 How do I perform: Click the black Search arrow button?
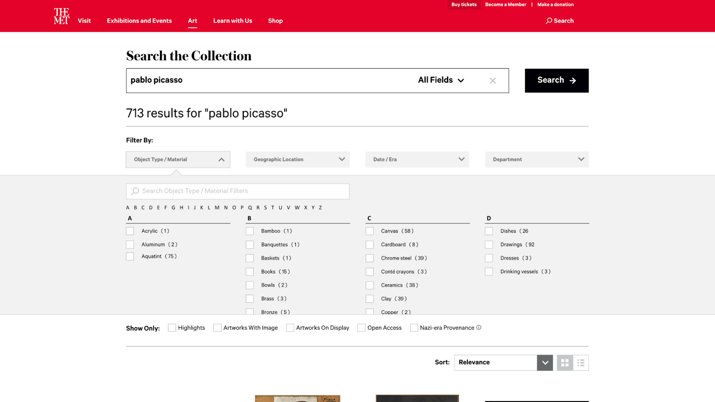point(556,80)
